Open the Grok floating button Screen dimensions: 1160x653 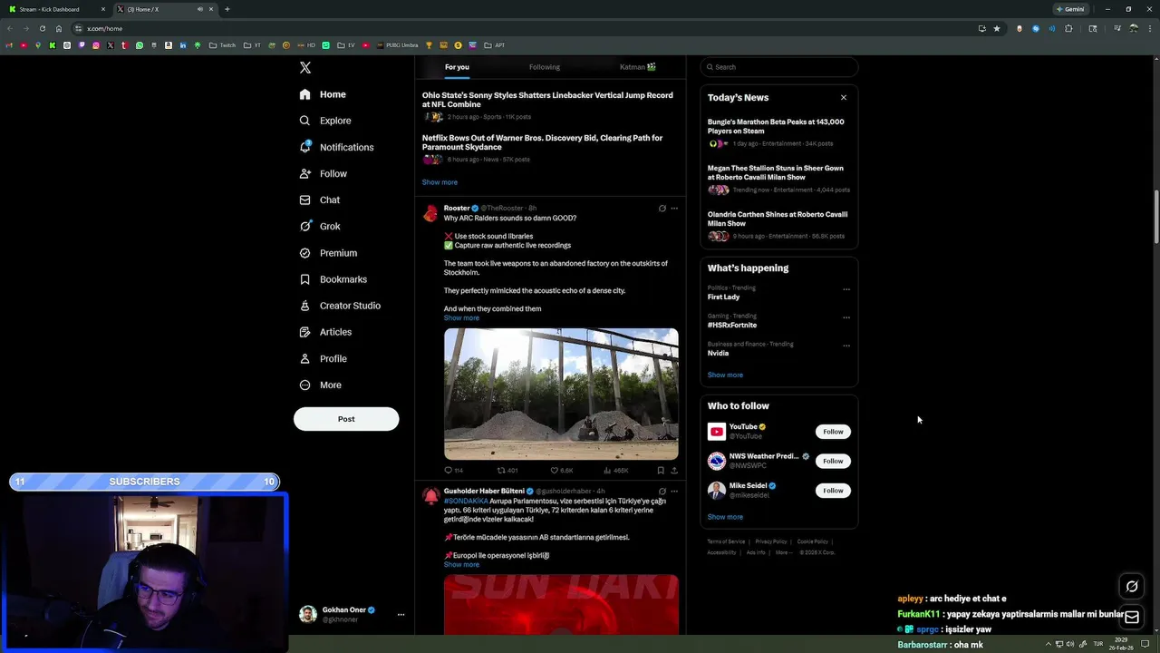point(1132,587)
